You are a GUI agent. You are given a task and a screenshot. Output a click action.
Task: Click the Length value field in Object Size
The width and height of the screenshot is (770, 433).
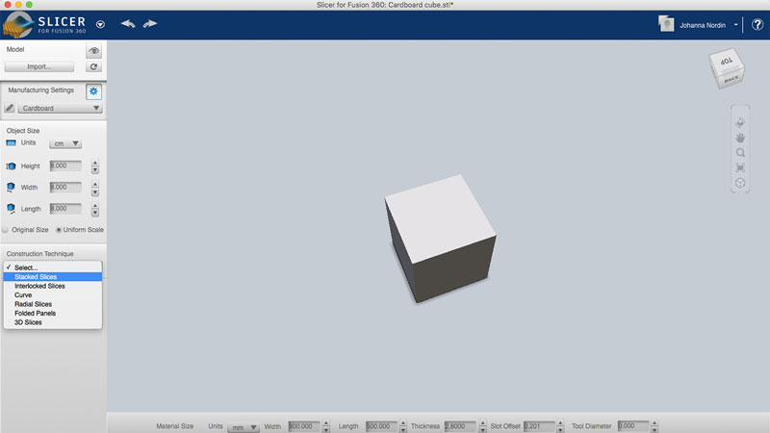point(65,209)
